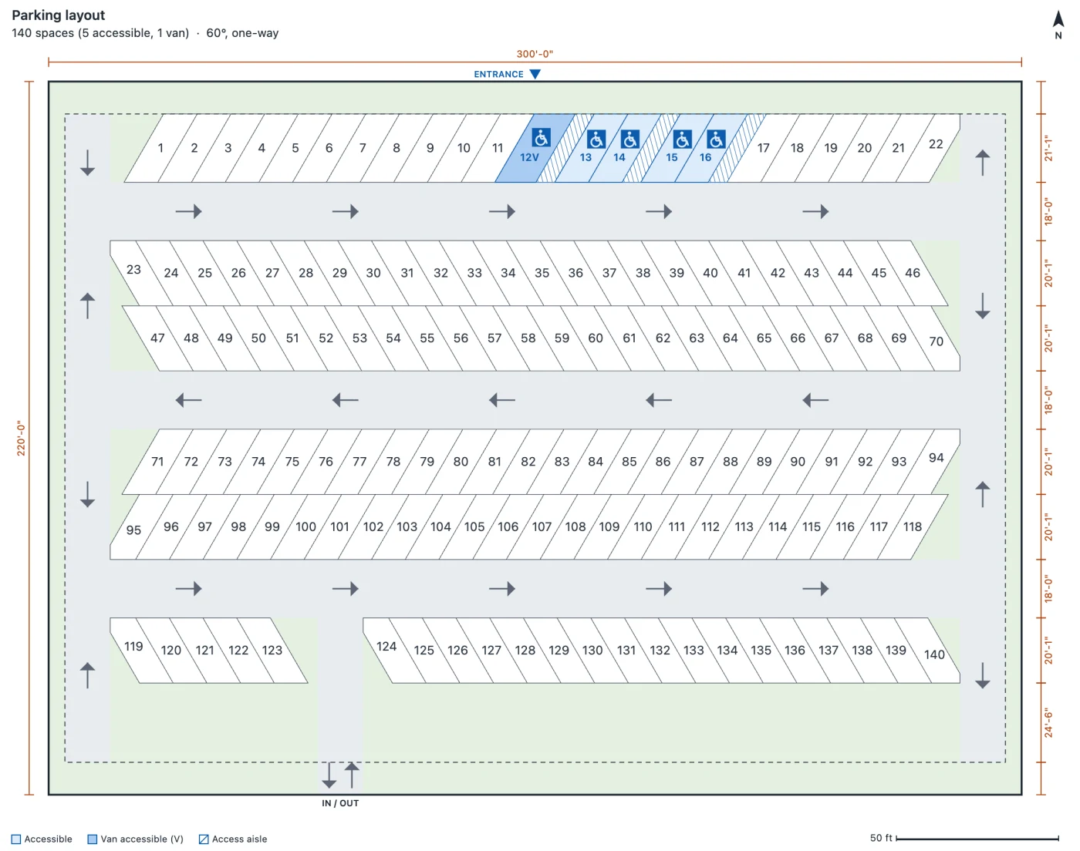Image resolution: width=1080 pixels, height=851 pixels.
Task: Click the IN arrow at the bottom driveway
Action: 329,775
